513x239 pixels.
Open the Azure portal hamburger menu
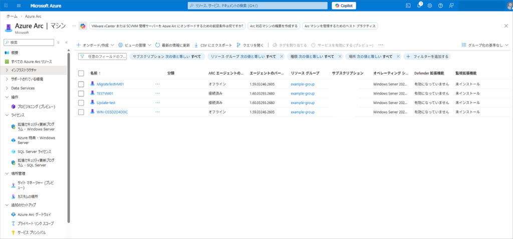point(19,5)
